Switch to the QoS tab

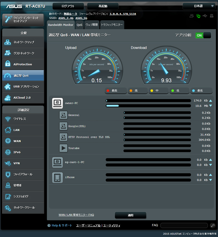[x=79, y=25]
